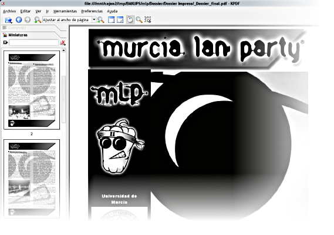This screenshot has width=334, height=235.
Task: Open the Ayuda menu
Action: 112,11
